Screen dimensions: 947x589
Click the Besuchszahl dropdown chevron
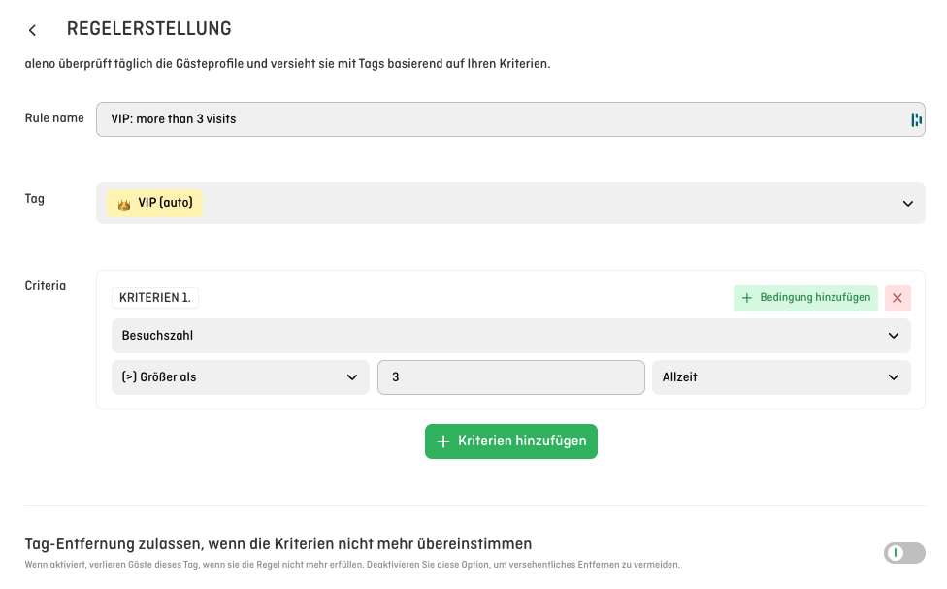[894, 336]
